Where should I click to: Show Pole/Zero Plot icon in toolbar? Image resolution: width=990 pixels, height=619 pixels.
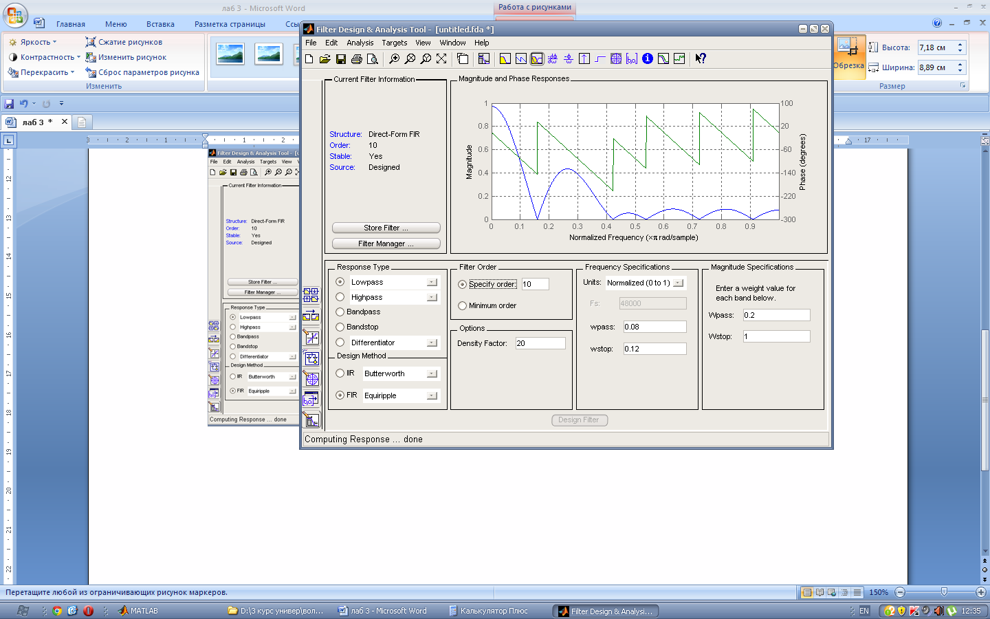tap(616, 59)
